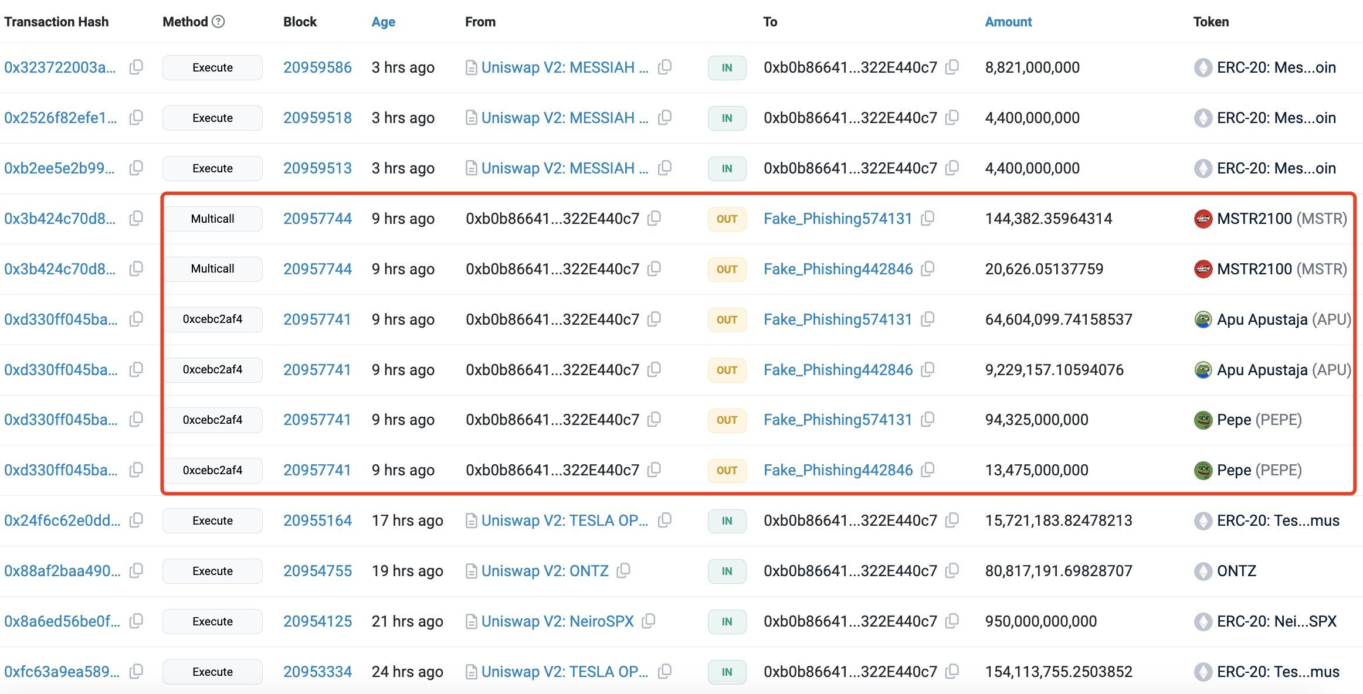Toggle the Age column time format

(382, 21)
